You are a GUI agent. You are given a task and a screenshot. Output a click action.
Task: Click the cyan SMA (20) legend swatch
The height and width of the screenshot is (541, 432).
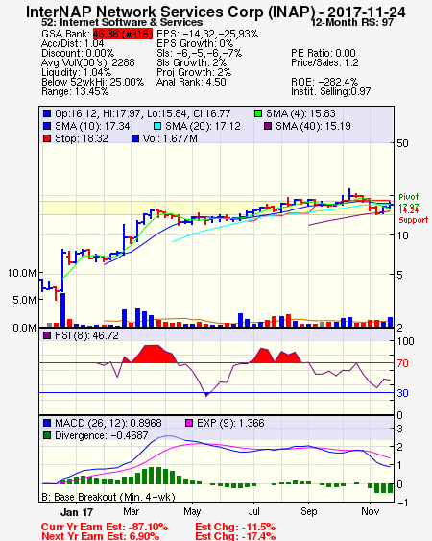pos(157,126)
